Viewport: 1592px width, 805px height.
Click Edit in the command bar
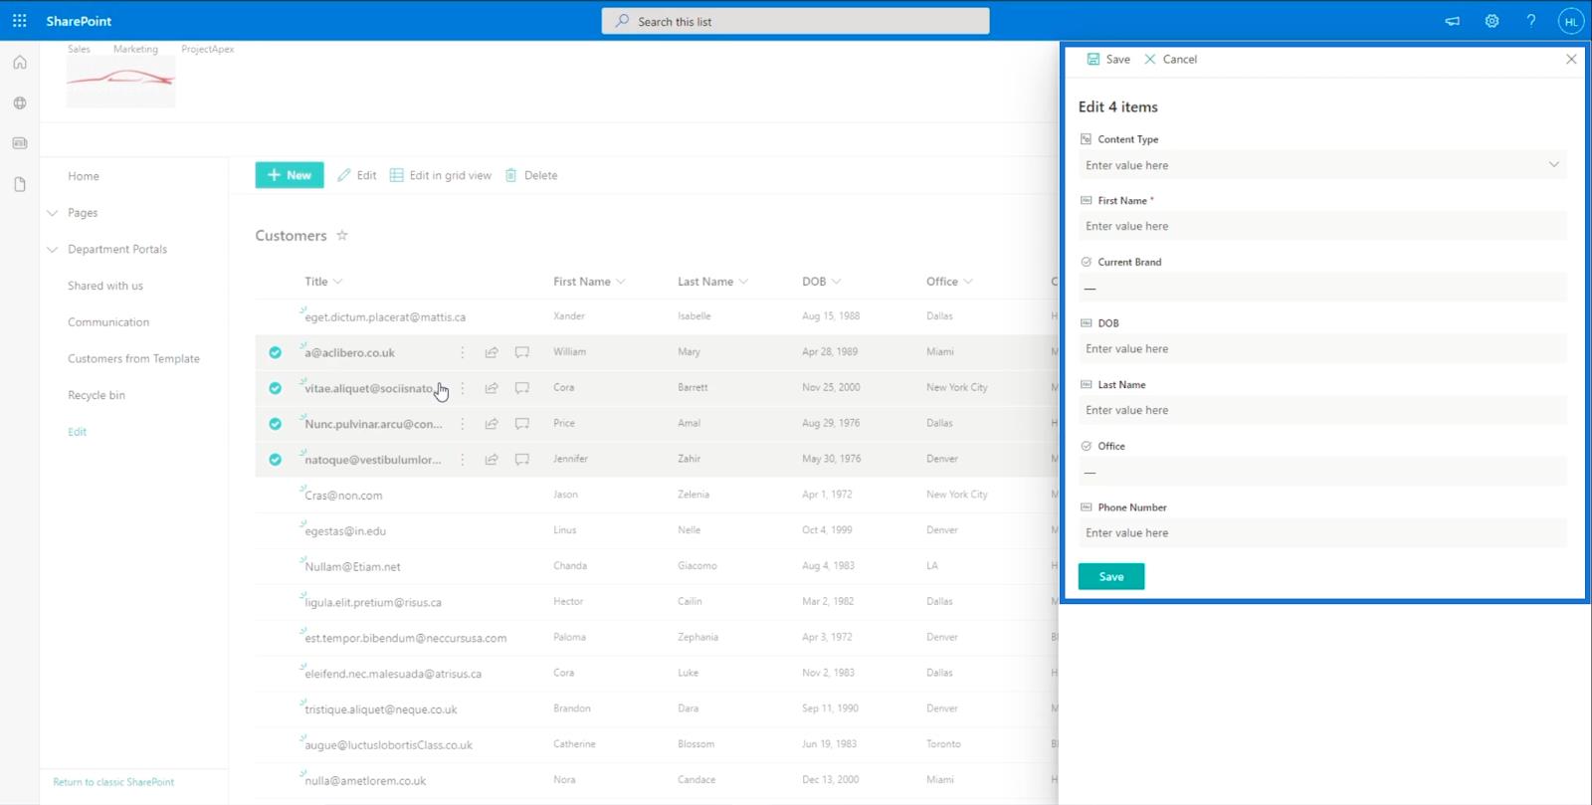pyautogui.click(x=356, y=175)
